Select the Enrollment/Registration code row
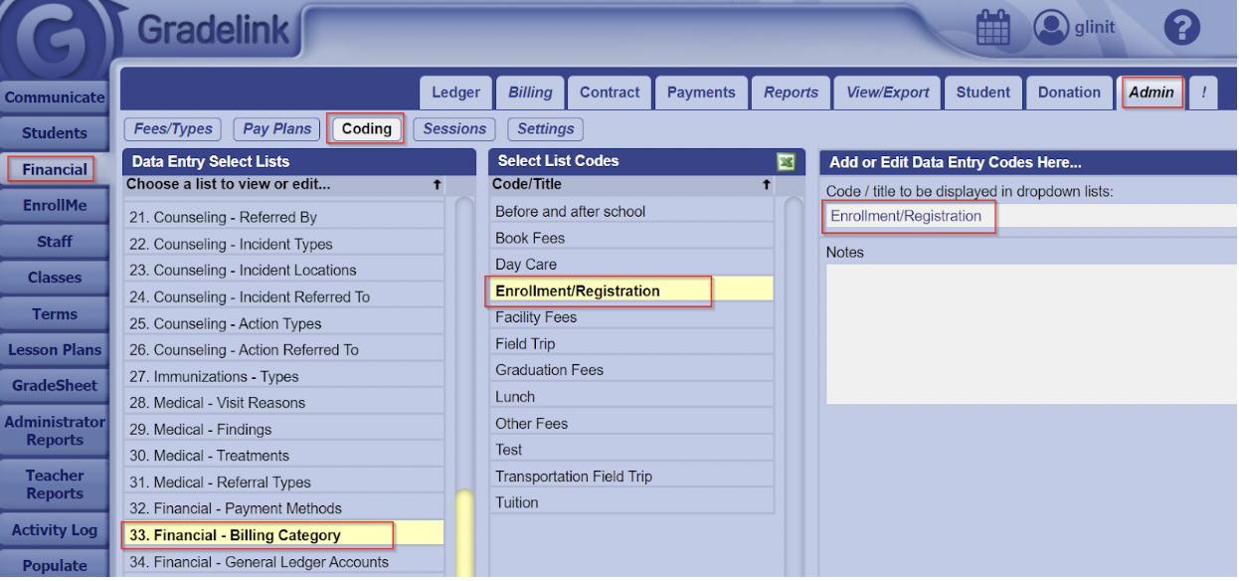Viewport: 1239px width, 581px height. pos(631,290)
